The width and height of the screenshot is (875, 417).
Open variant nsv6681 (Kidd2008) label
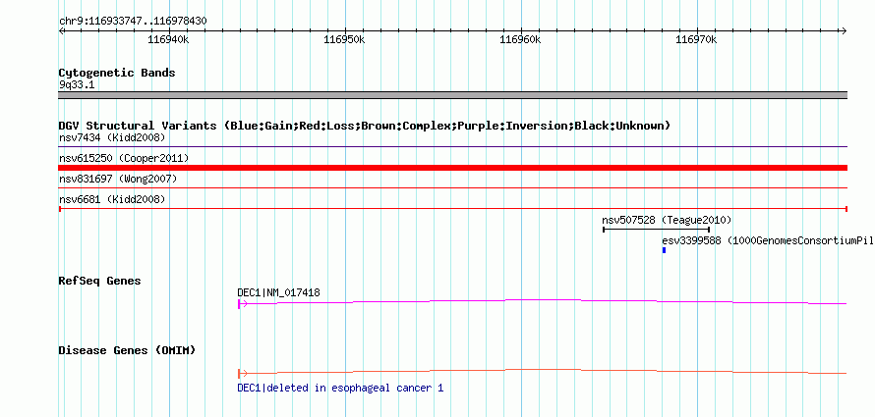pos(112,199)
